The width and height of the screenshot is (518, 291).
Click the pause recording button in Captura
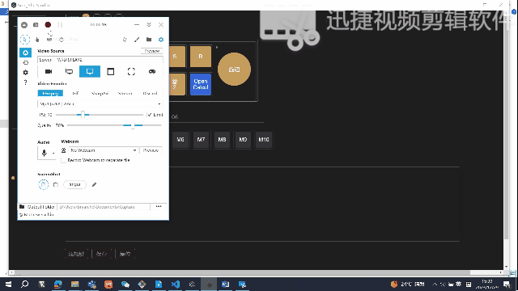60,25
